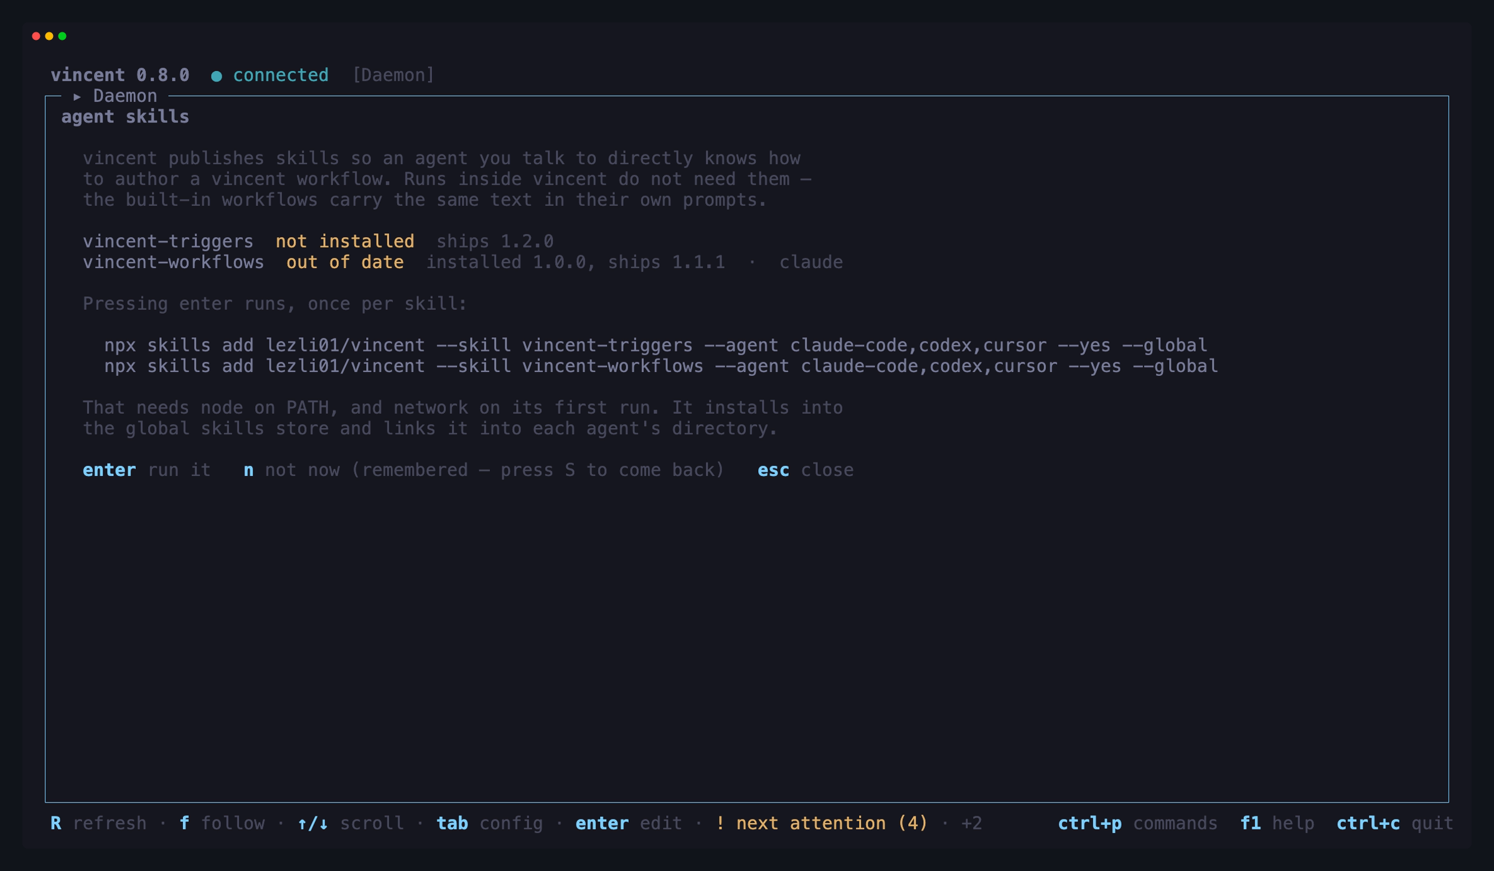
Task: Open 'ctrl+p commands' palette
Action: click(1137, 823)
